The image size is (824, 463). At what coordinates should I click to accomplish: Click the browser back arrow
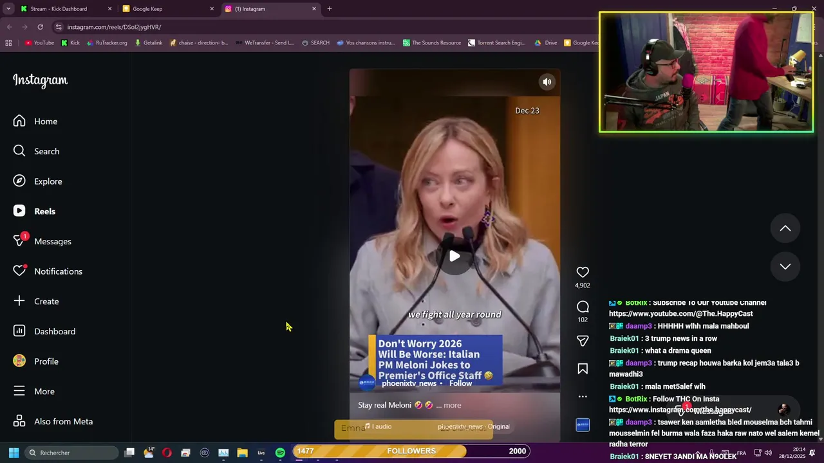pos(9,27)
